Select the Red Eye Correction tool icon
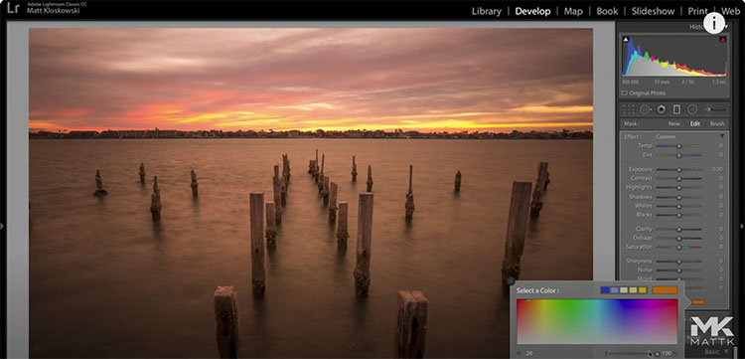The height and width of the screenshot is (359, 745). coord(661,109)
